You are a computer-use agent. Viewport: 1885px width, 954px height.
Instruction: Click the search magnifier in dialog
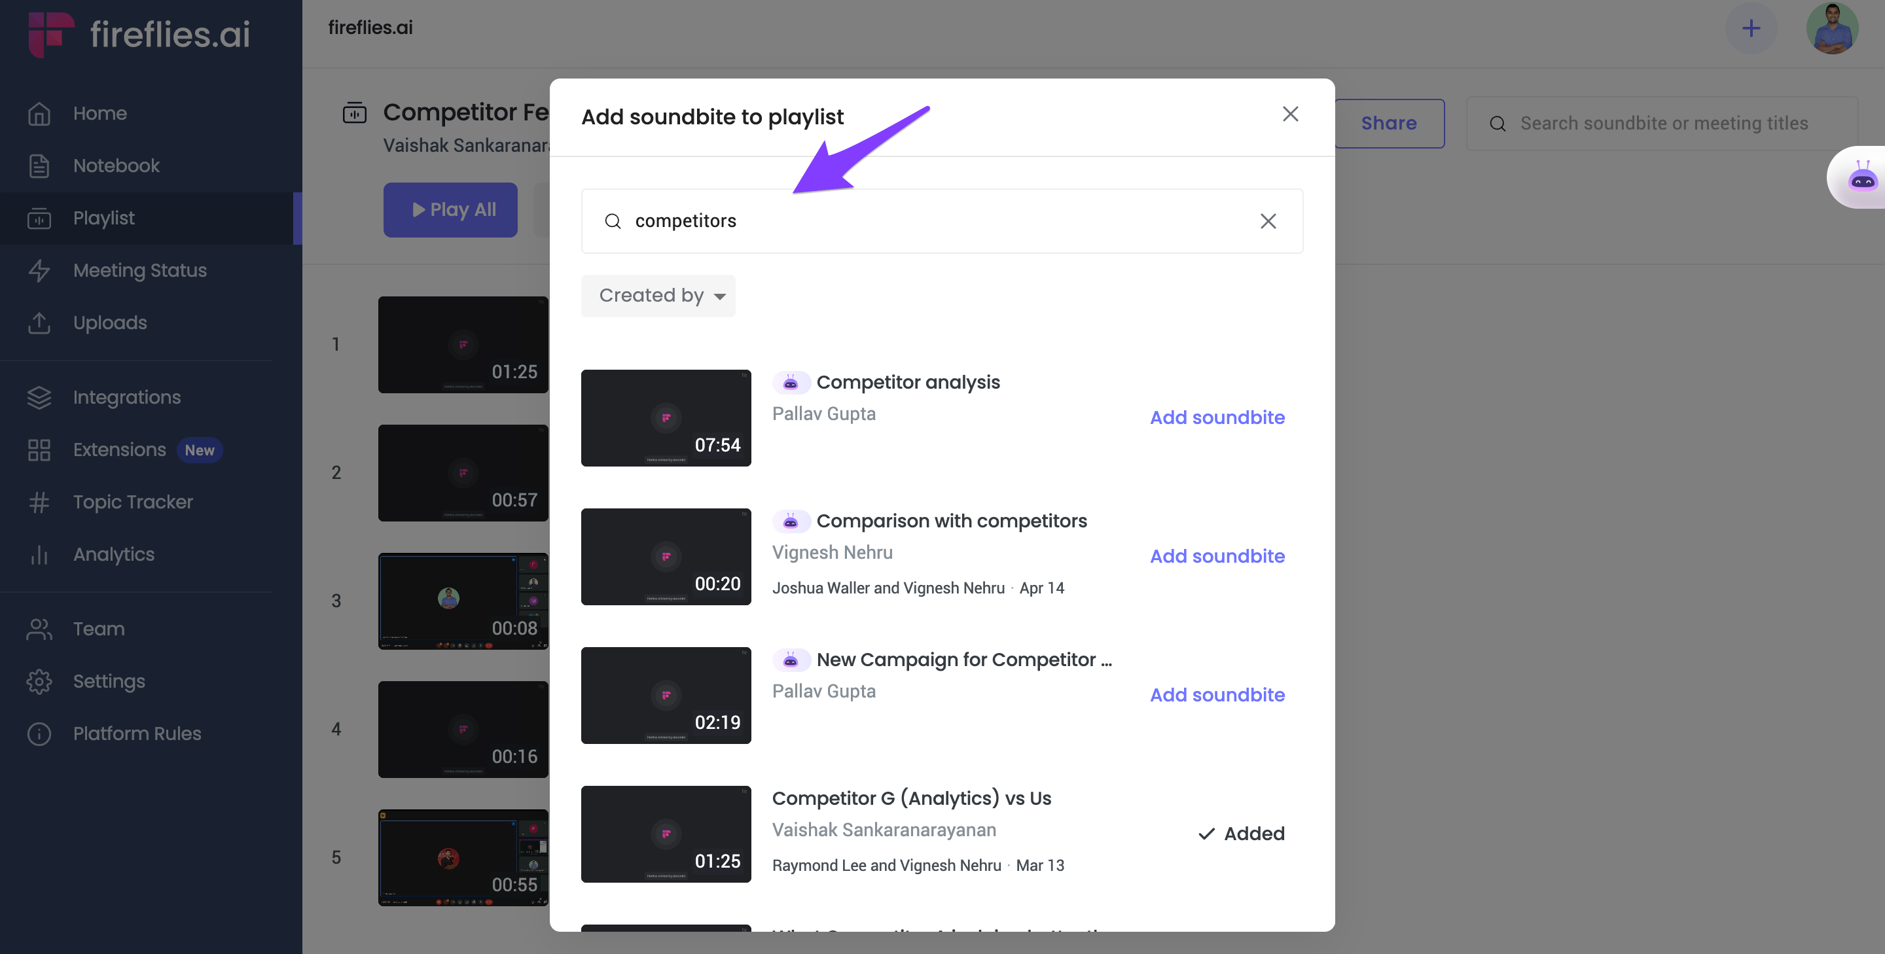(x=613, y=221)
